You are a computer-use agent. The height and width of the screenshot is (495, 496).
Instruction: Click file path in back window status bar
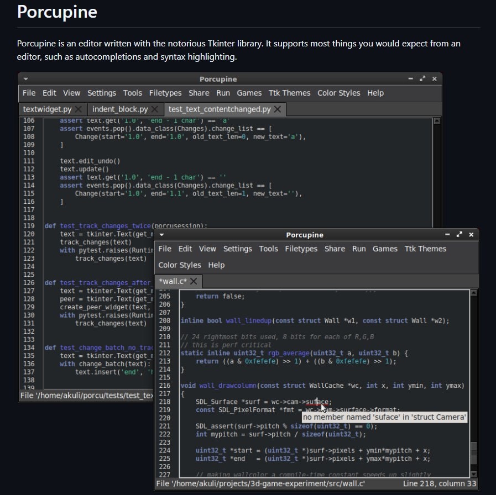87,396
